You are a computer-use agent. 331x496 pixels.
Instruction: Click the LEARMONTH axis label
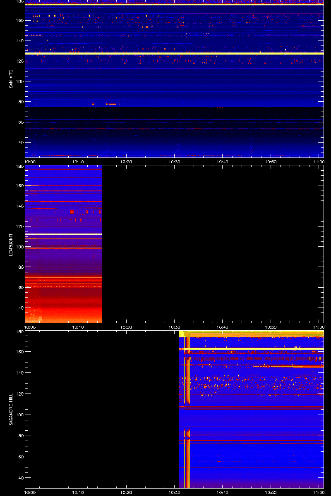click(x=11, y=244)
